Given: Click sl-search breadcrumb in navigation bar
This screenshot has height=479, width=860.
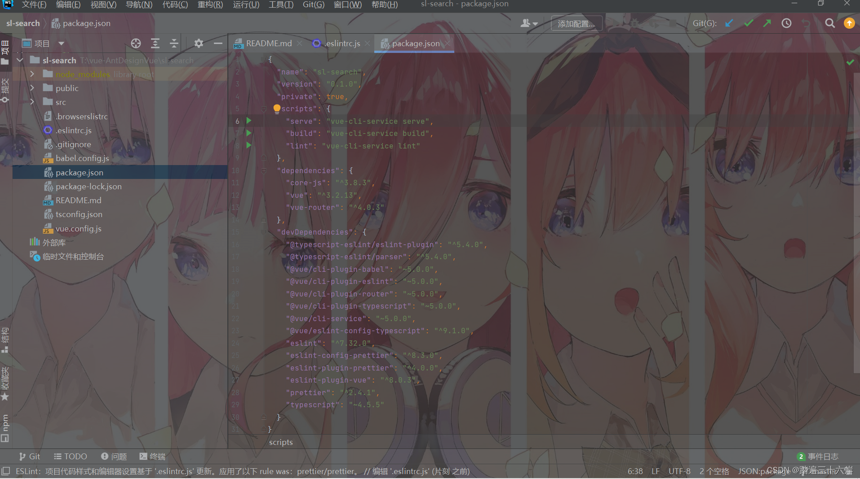Looking at the screenshot, I should pos(23,23).
